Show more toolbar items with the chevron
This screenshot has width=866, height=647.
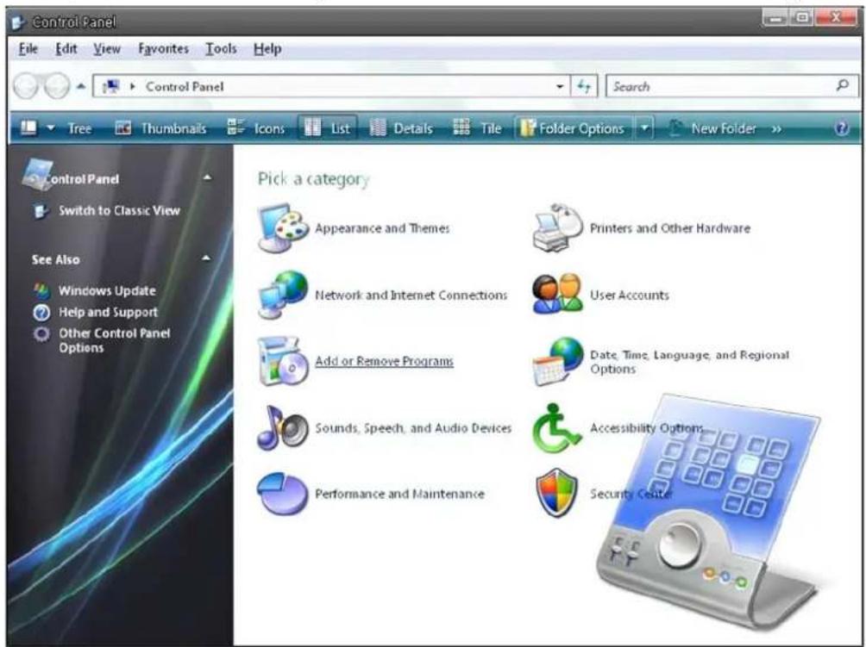coord(776,128)
